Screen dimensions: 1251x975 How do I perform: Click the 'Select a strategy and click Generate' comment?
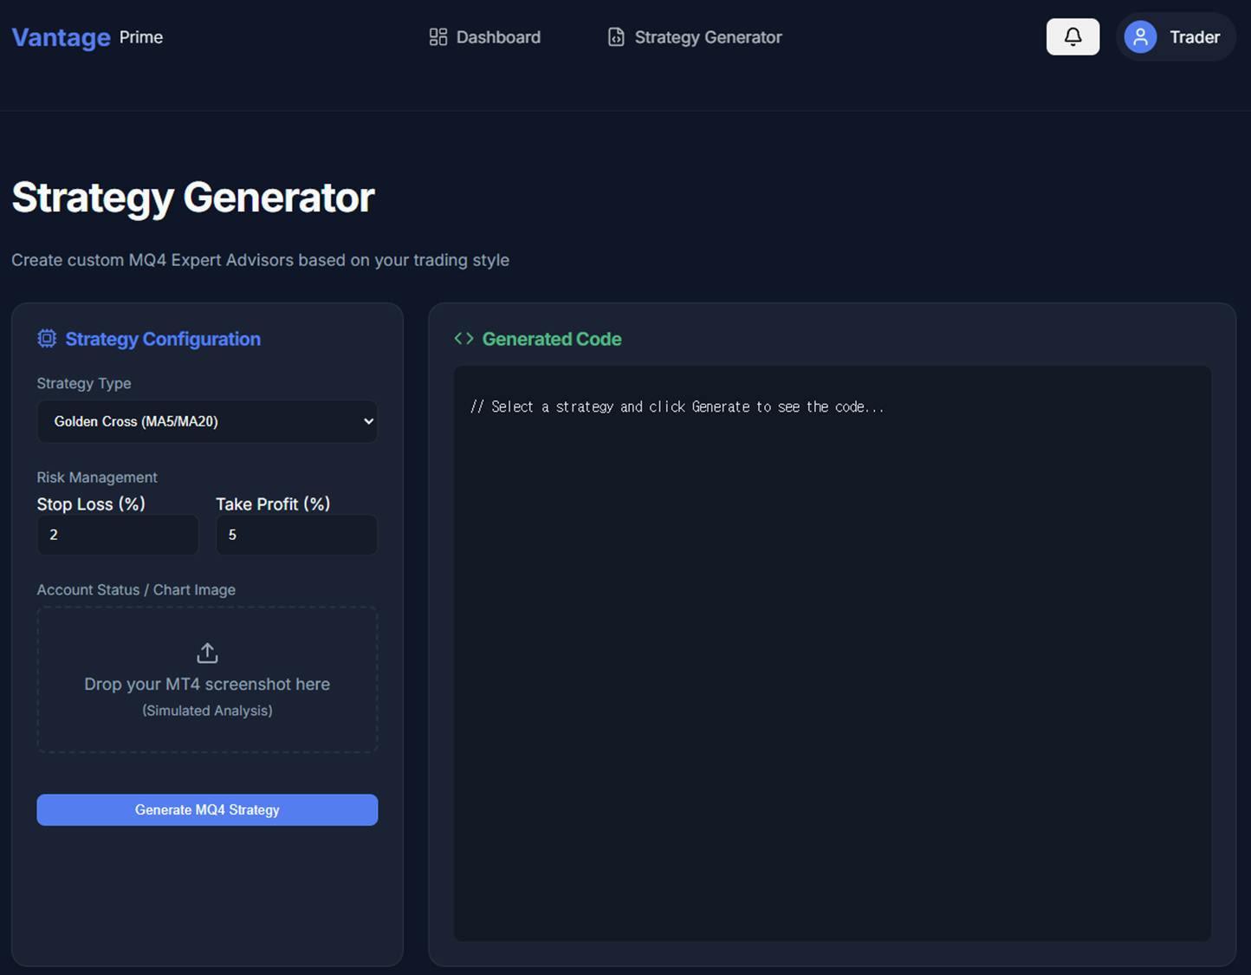(677, 406)
